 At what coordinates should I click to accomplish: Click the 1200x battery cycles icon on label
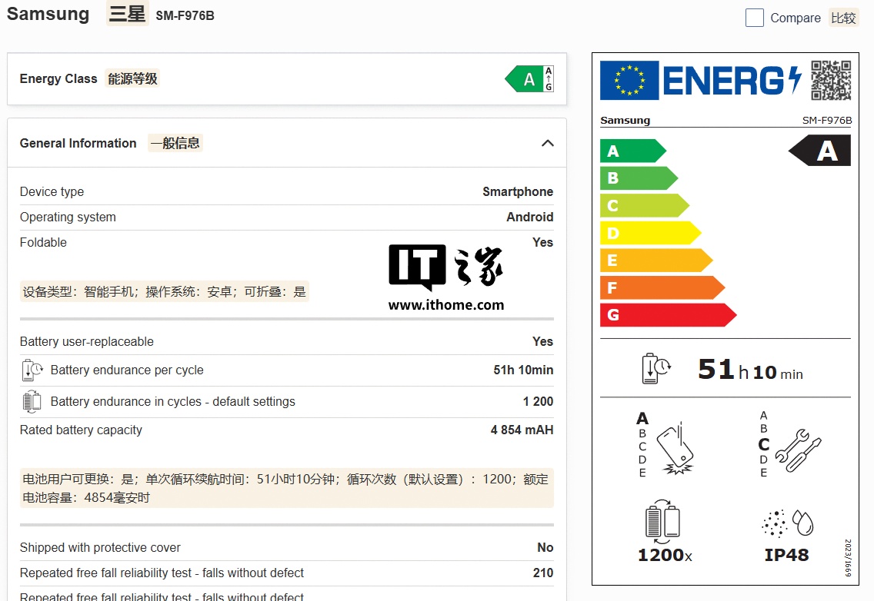pos(662,522)
